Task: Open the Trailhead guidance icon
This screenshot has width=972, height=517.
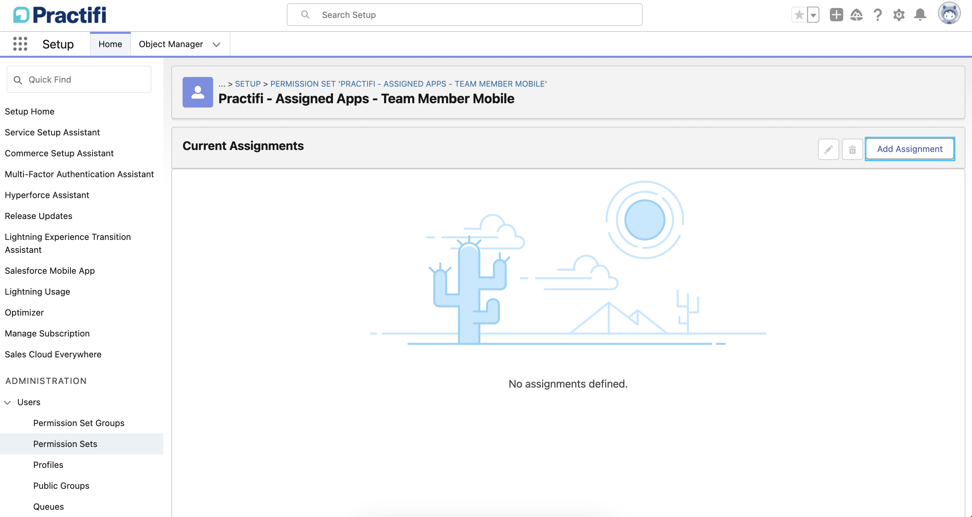Action: 856,15
